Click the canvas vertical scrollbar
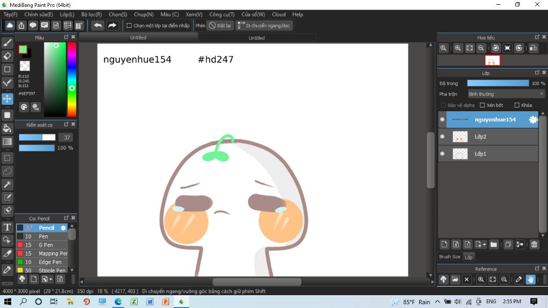 click(431, 160)
